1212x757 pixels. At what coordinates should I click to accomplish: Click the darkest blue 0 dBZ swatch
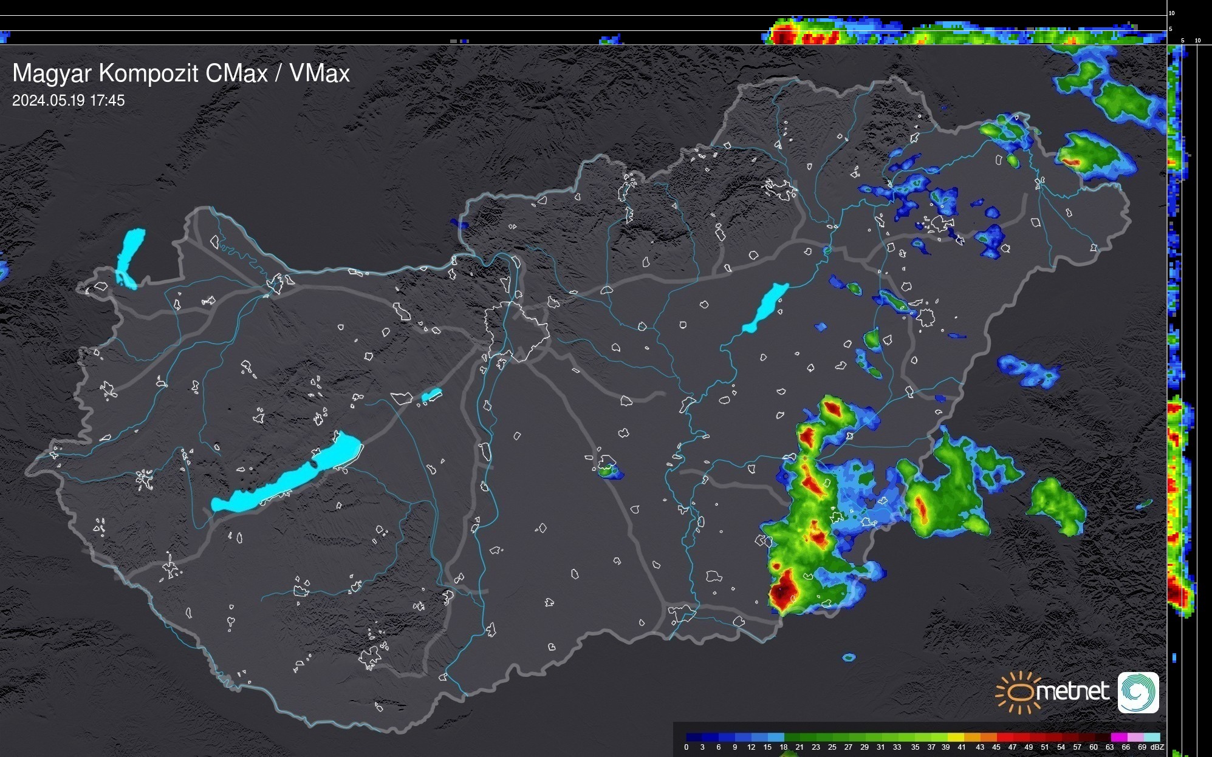tap(694, 737)
